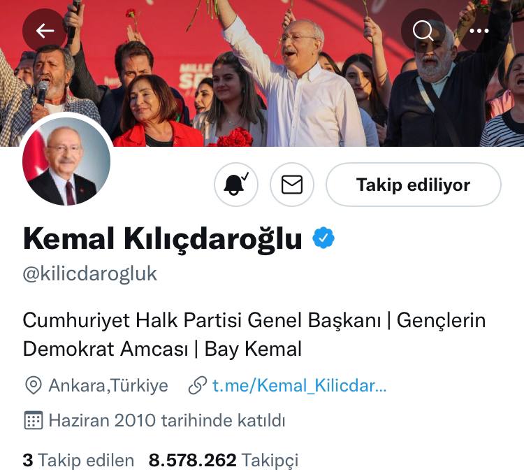Image resolution: width=524 pixels, height=474 pixels.
Task: Open the t.me/Kemal_Kilicdar... link
Action: tap(300, 385)
